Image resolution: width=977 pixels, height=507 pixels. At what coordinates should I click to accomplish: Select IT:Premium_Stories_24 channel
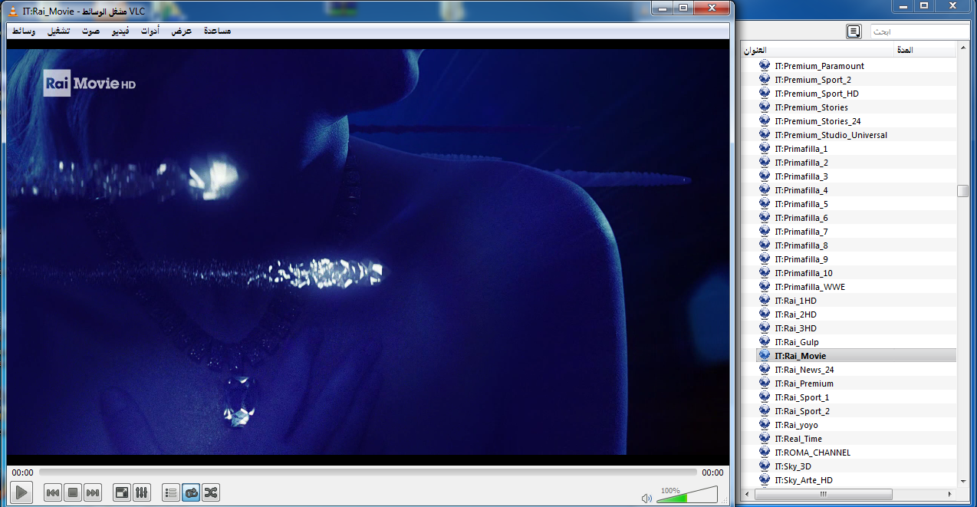tap(817, 121)
